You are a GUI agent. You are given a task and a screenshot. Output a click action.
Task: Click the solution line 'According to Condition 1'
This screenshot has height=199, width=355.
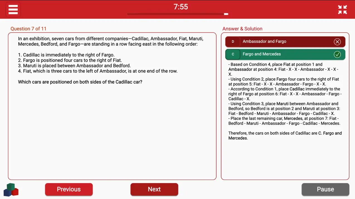(x=285, y=94)
